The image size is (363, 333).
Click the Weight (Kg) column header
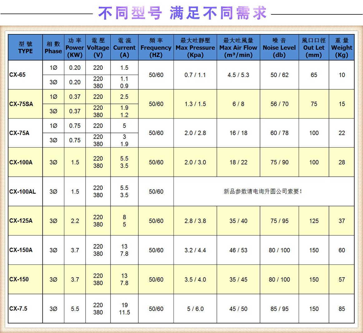click(341, 47)
